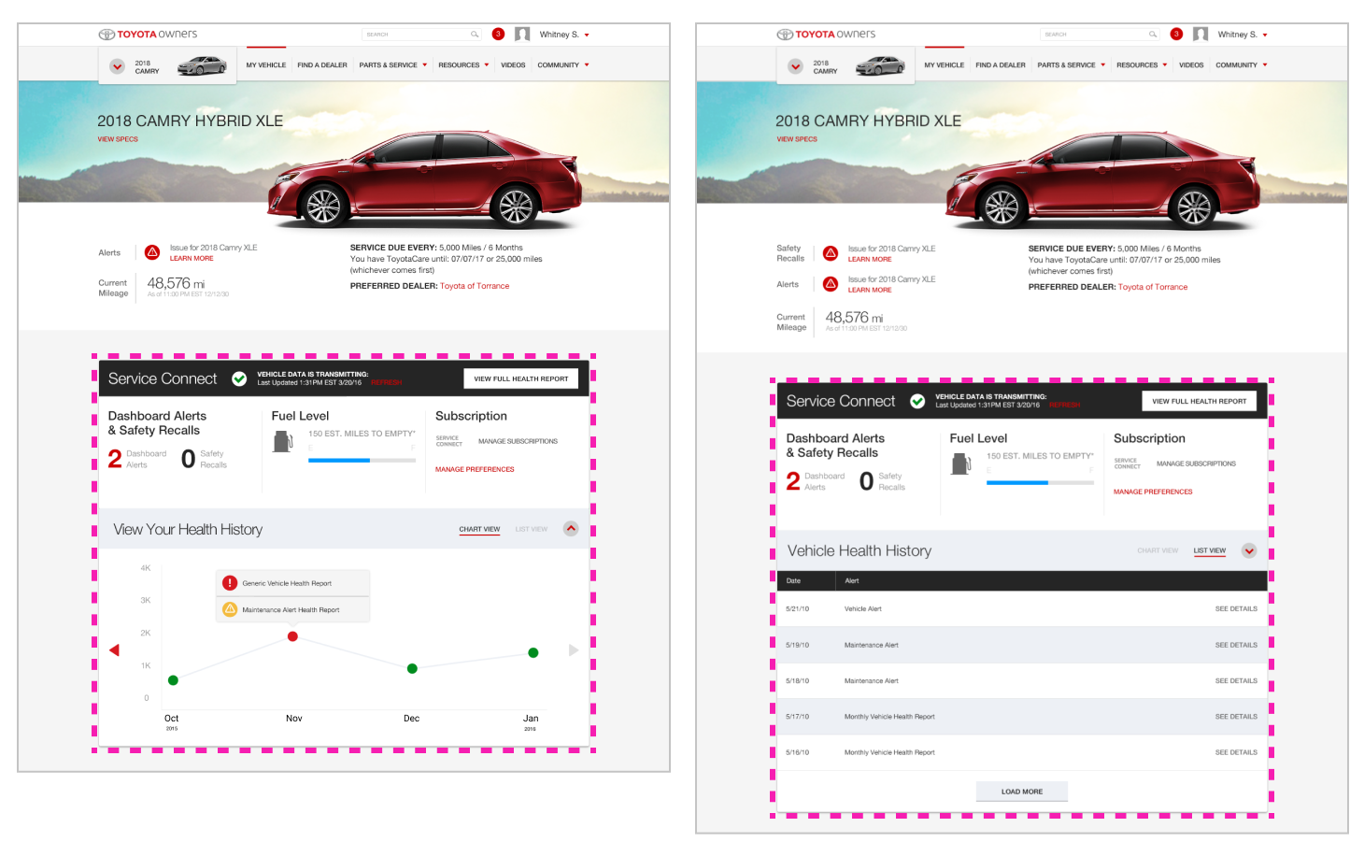
Task: Select List View tab on right page
Action: [x=1210, y=550]
